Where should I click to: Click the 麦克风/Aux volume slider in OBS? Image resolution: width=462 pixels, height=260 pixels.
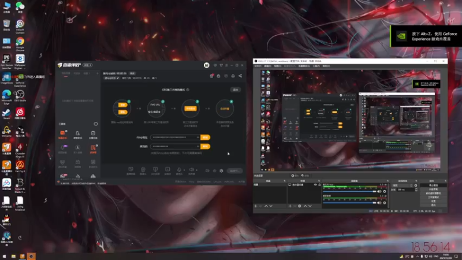[x=350, y=192]
